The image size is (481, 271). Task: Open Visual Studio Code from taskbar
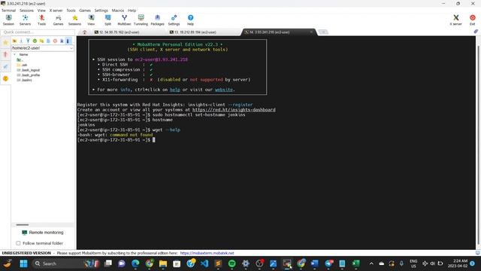[204, 263]
